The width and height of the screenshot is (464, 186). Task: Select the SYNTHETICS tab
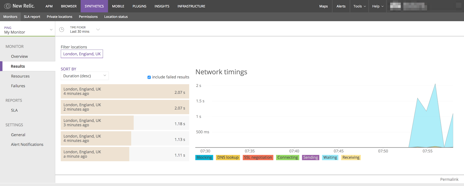(x=94, y=6)
